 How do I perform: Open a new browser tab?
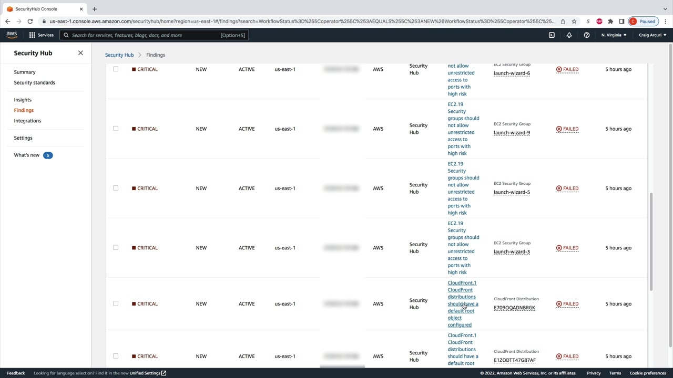(95, 9)
